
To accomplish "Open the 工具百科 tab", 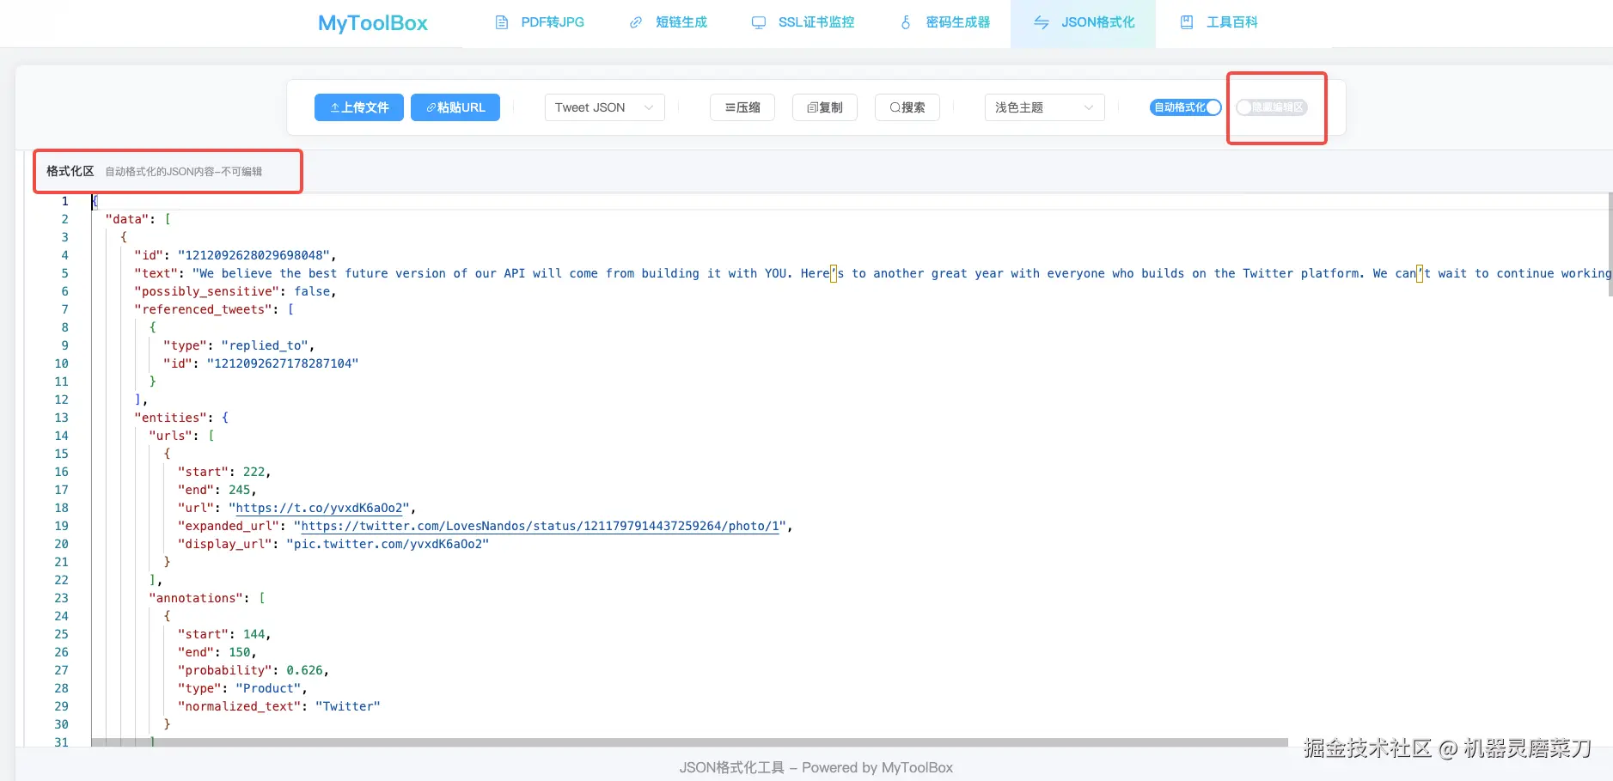I will (x=1219, y=22).
